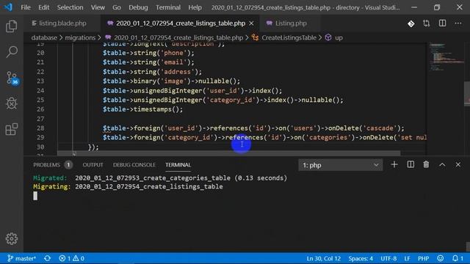This screenshot has height=264, width=470.
Task: Click 'database' in the breadcrumb
Action: coord(44,37)
